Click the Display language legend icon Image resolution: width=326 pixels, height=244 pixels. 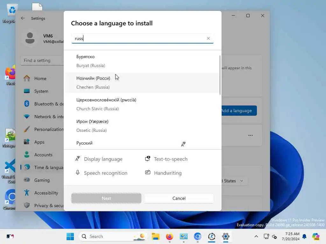pyautogui.click(x=78, y=159)
